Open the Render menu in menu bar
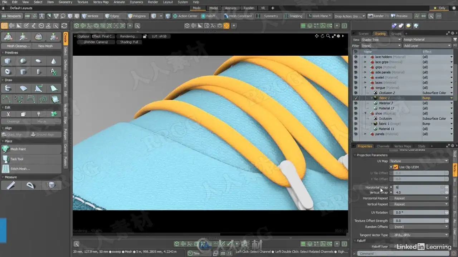The width and height of the screenshot is (458, 257). click(x=153, y=2)
